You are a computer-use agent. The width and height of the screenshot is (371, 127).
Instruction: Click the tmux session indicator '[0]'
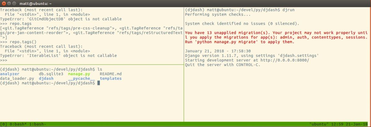pyautogui.click(x=4, y=124)
